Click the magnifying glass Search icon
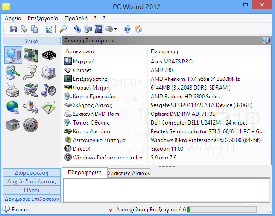 63,29
